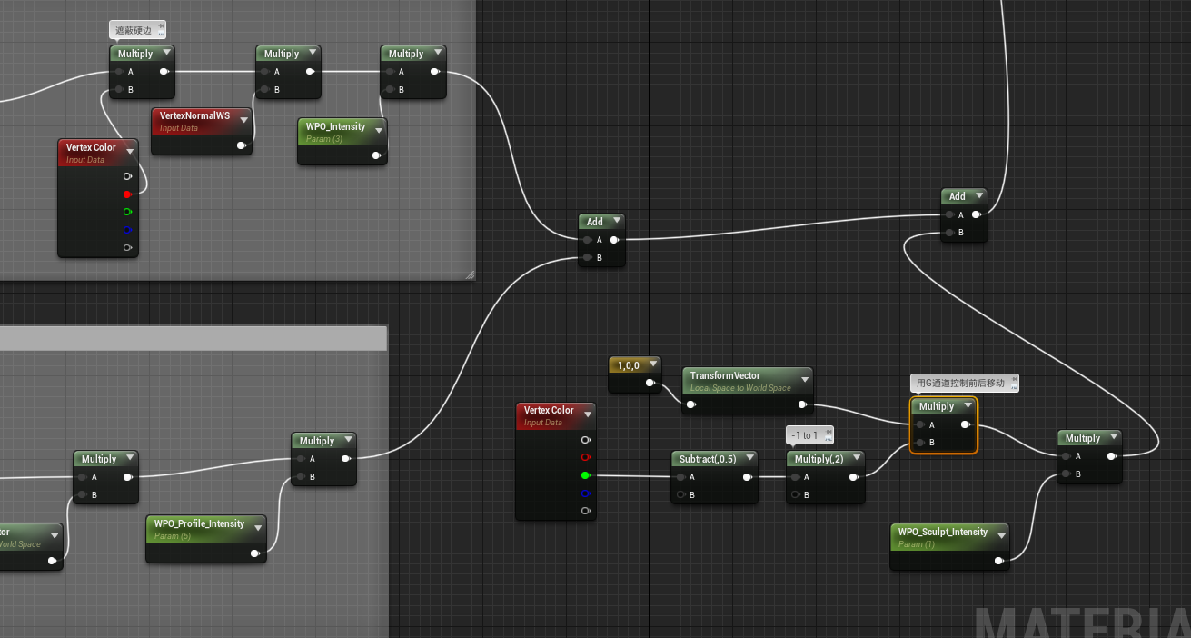1191x638 pixels.
Task: Click the Subtract(,0.5) B input pin
Action: pos(680,495)
